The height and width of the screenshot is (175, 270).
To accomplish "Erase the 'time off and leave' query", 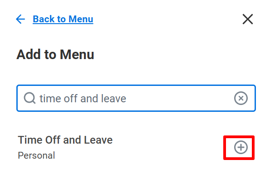I will [x=241, y=98].
